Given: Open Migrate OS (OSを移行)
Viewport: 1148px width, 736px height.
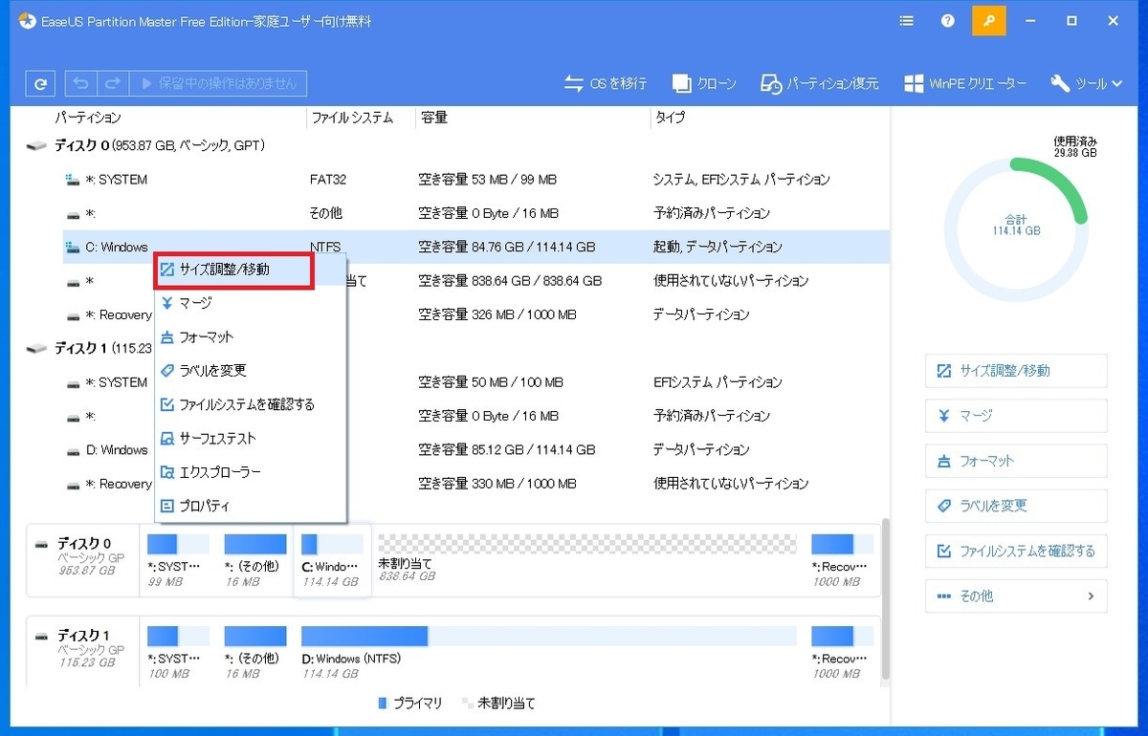Looking at the screenshot, I should (605, 84).
